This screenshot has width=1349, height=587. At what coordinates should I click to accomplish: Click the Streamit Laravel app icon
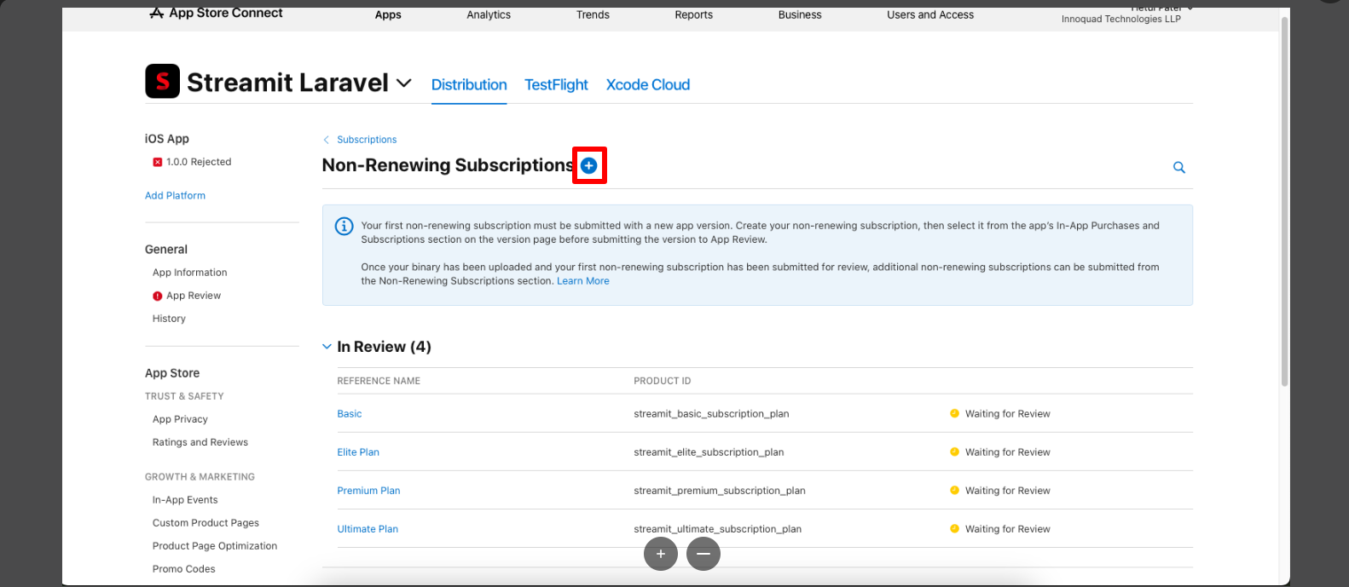point(162,82)
